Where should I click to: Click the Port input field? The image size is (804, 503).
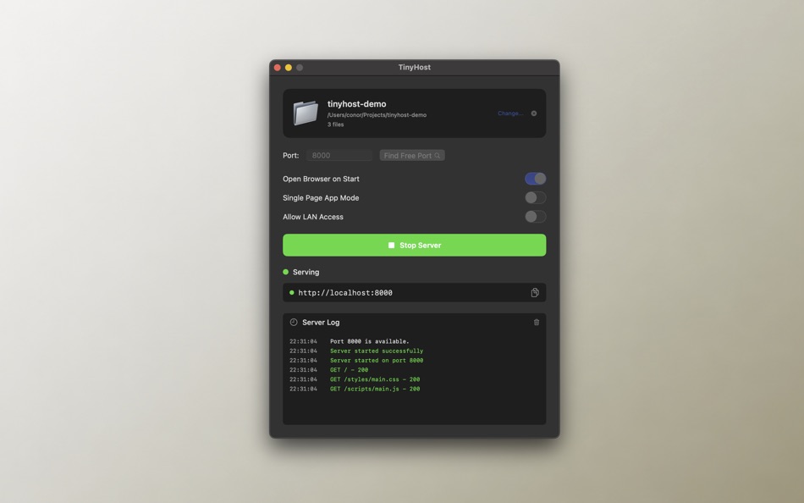[x=339, y=155]
